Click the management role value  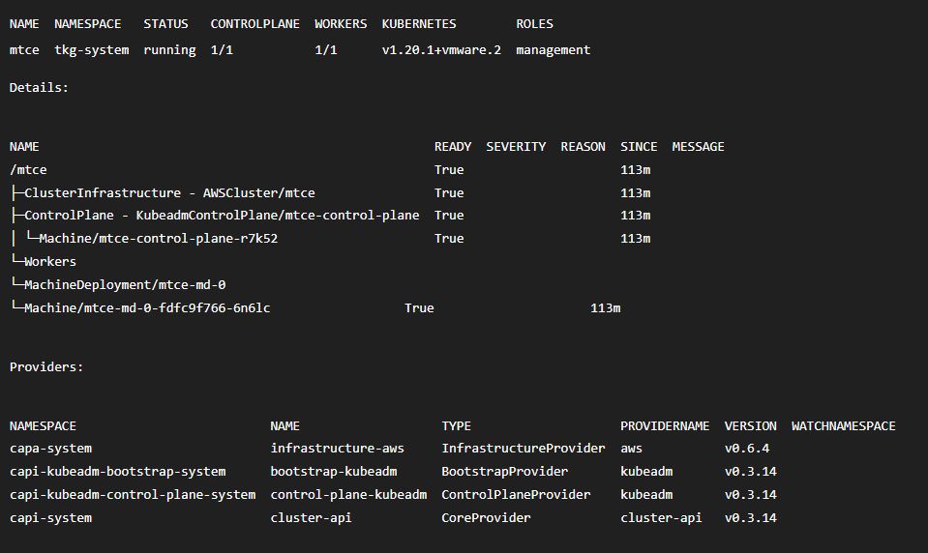(553, 50)
